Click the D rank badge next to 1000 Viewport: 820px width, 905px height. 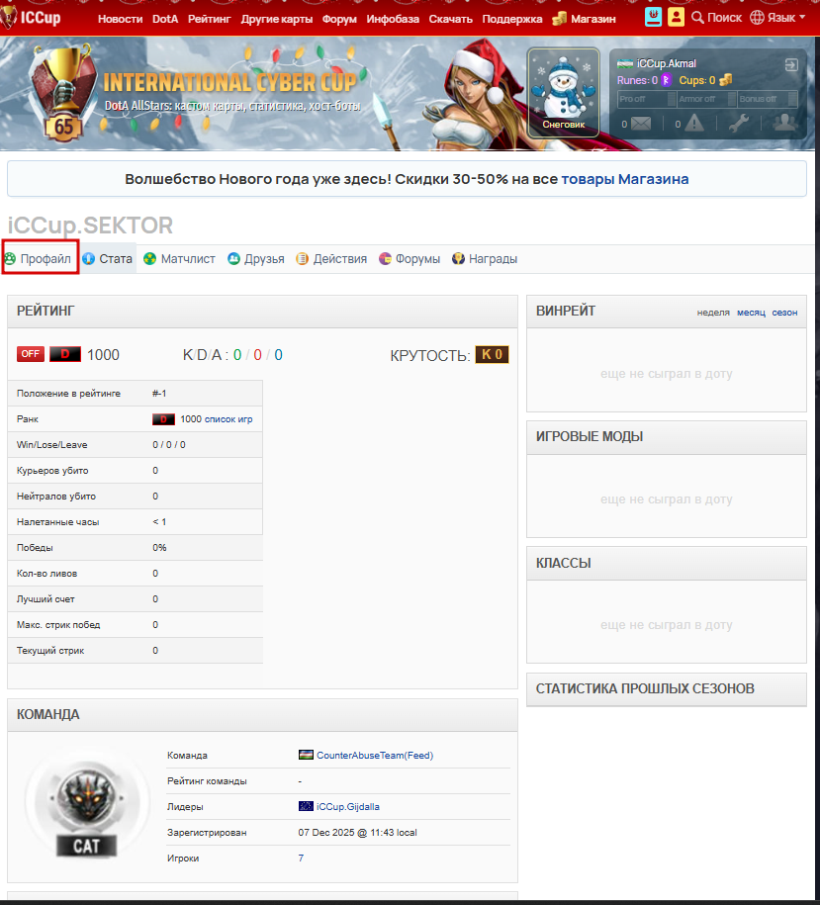64,354
